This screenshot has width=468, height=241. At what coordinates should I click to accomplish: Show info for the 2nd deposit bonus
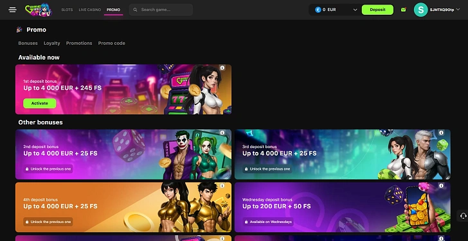click(222, 133)
